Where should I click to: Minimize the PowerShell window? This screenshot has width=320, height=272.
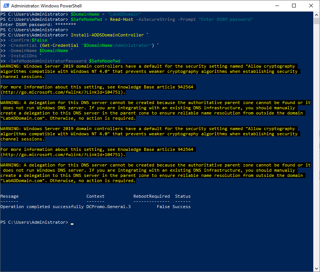(x=276, y=6)
